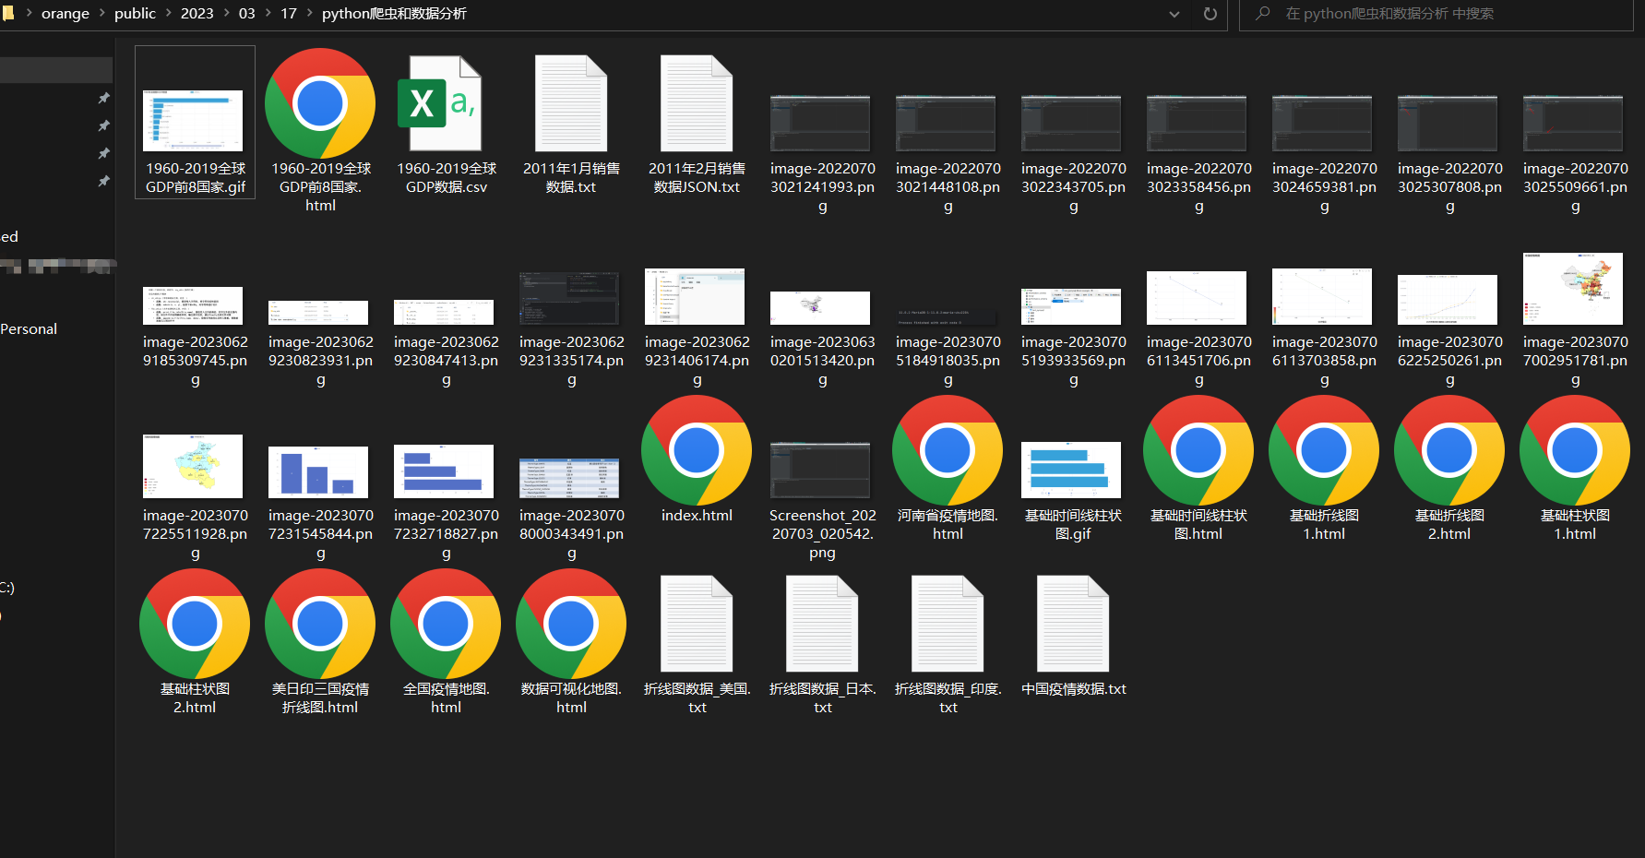Select image-20220703021241993.png thumbnail
Viewport: 1645px width, 858px height.
[x=820, y=123]
